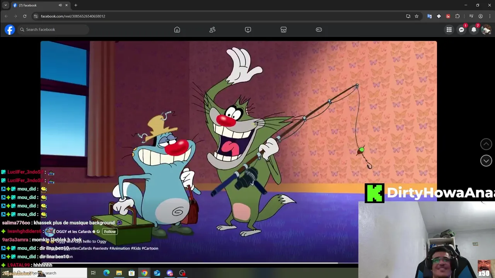Focus the Search Facebook field
Screen dimensions: 495x278
coord(53,29)
